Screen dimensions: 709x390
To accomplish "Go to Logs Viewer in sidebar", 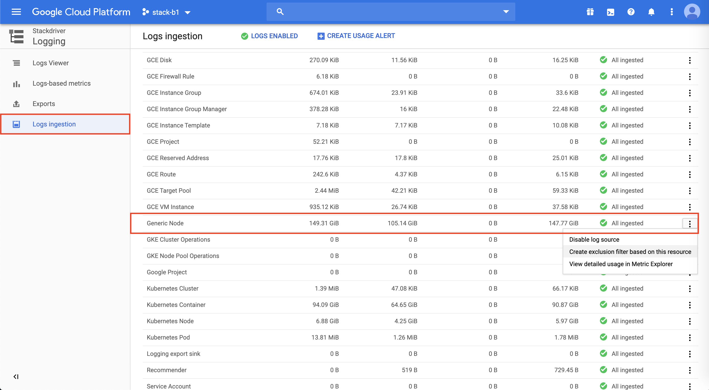I will [x=51, y=63].
